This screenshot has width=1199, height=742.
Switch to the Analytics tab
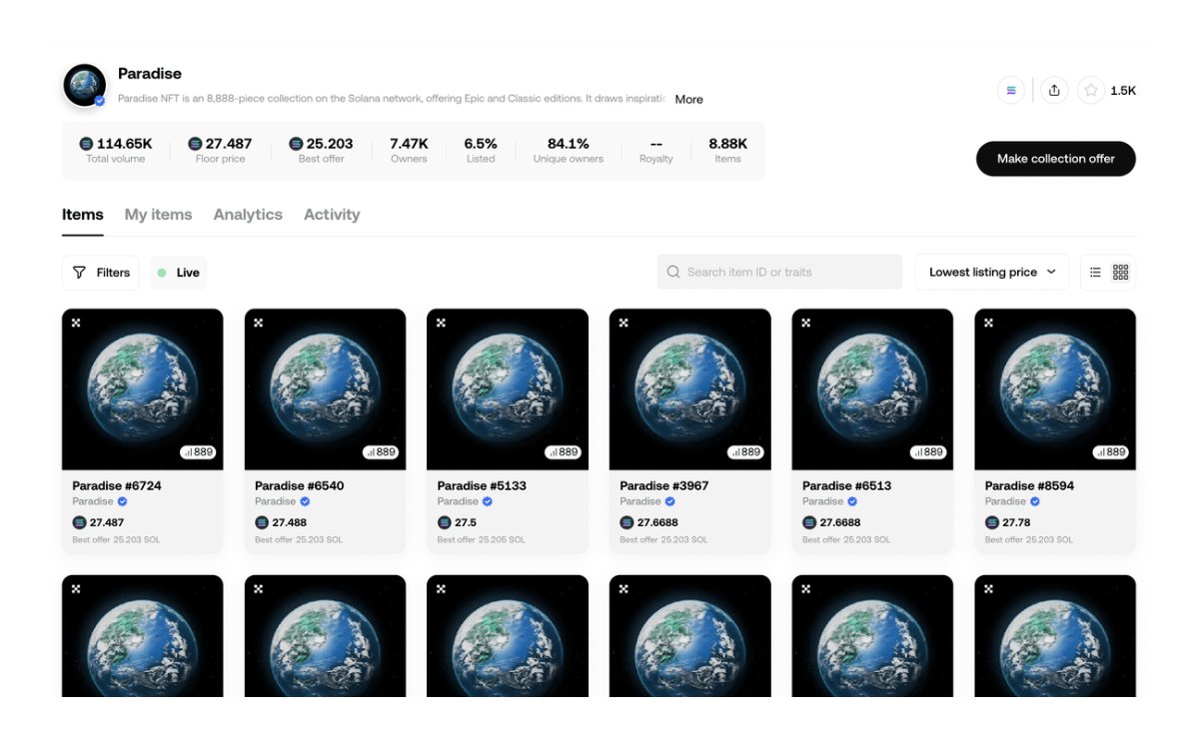tap(248, 215)
